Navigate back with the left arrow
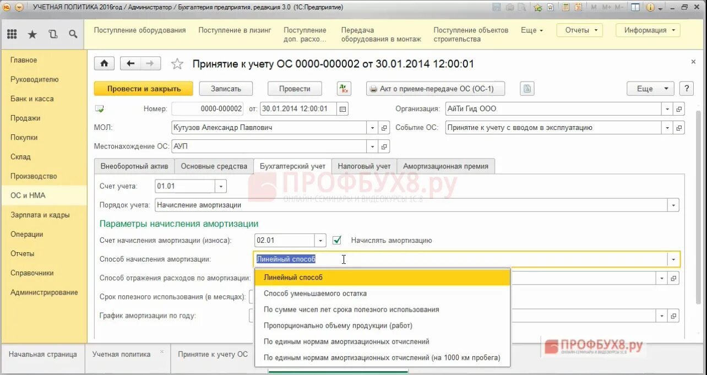Viewport: 707px width, 375px height. (130, 63)
